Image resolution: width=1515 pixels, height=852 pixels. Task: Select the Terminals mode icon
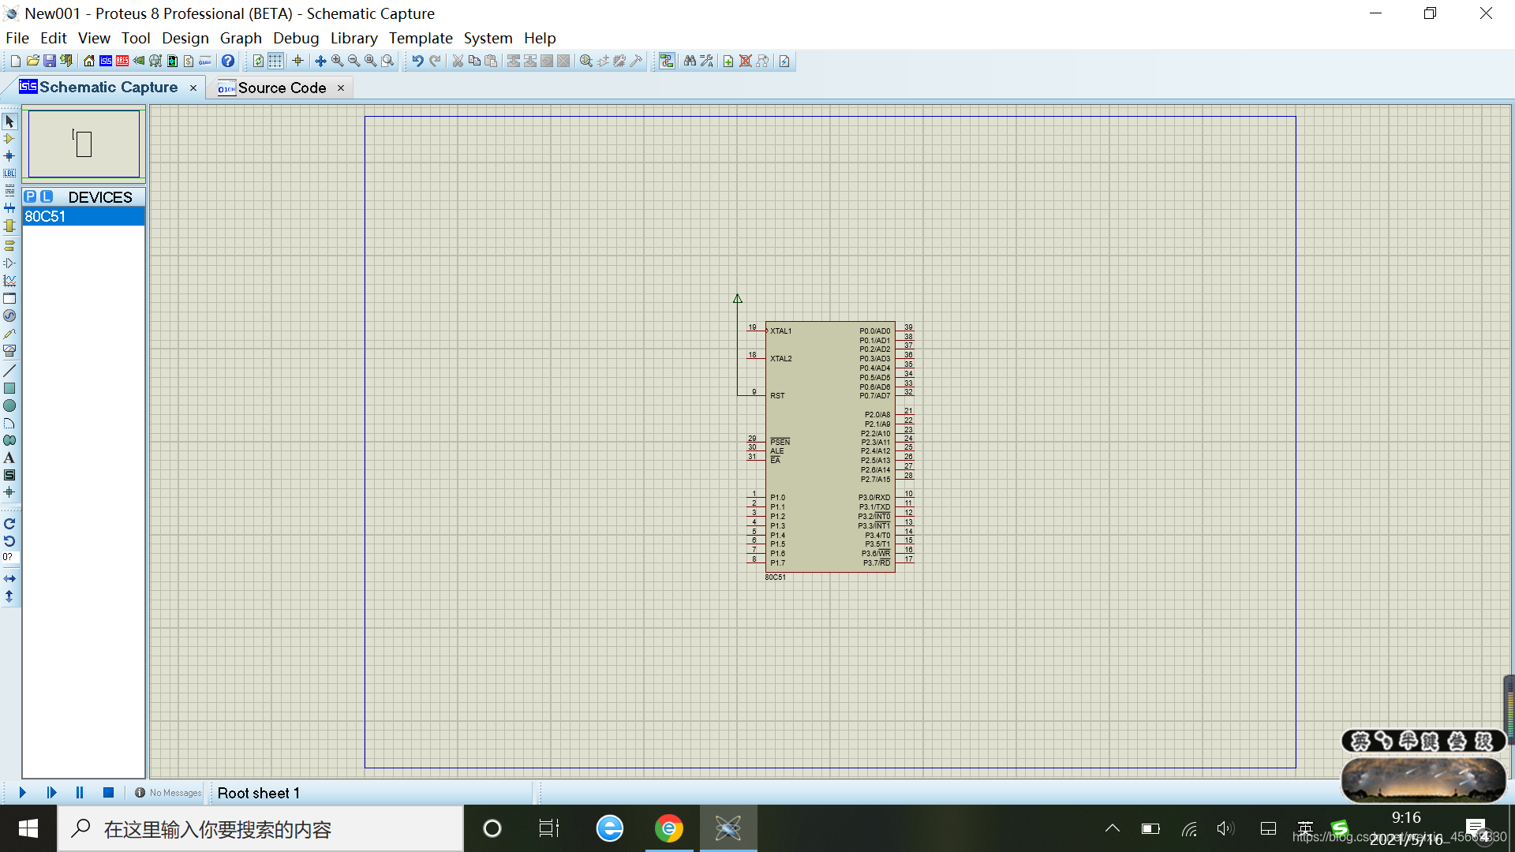click(9, 245)
